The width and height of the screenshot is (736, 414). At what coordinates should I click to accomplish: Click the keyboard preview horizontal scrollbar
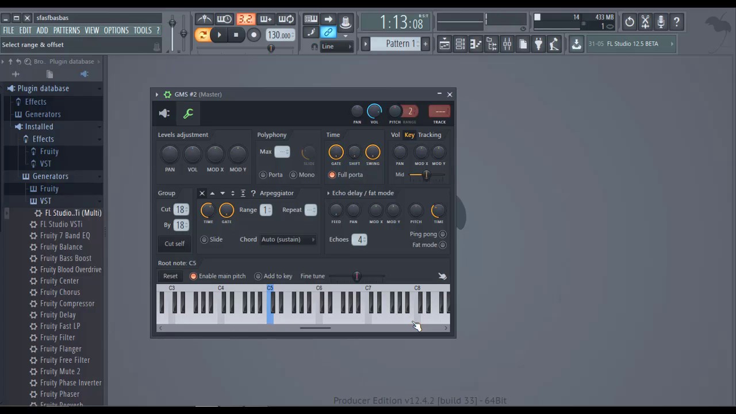point(315,328)
